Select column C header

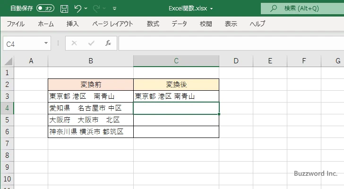176,61
